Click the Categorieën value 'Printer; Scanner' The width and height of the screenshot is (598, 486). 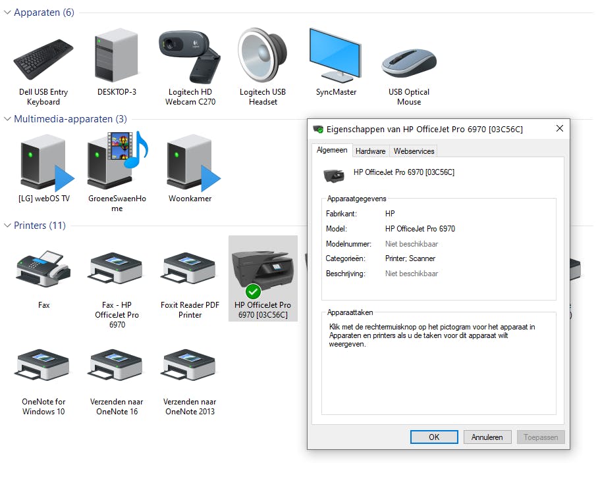pos(410,258)
